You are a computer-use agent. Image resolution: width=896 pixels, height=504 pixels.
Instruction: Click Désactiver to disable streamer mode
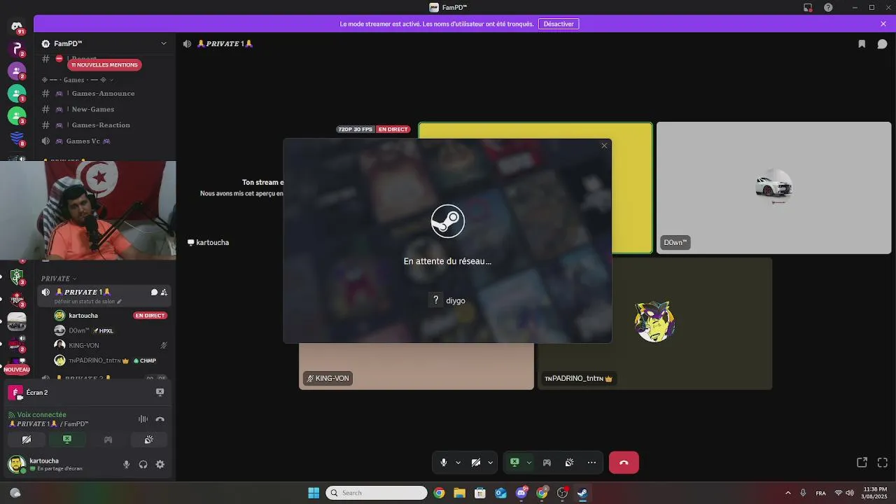(559, 24)
